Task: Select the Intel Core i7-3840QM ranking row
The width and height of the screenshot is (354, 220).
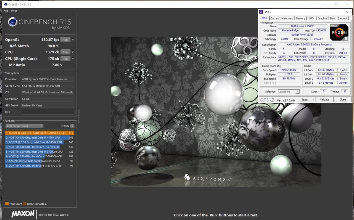Action: [x=40, y=156]
